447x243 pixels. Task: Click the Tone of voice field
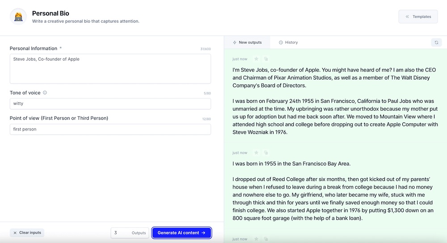pyautogui.click(x=110, y=104)
